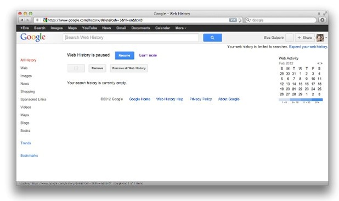Expand the account dropdown arrow beside the avatar

(x=326, y=38)
